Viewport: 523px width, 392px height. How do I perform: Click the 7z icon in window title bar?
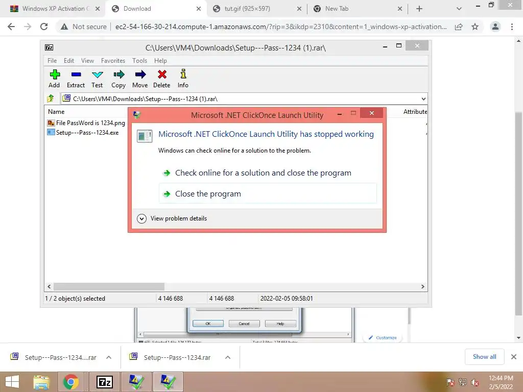pyautogui.click(x=49, y=47)
